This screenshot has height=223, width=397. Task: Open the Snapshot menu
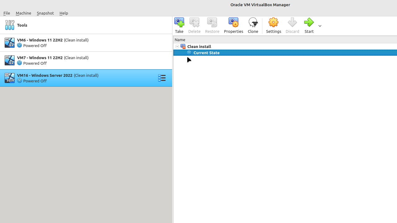(x=45, y=13)
